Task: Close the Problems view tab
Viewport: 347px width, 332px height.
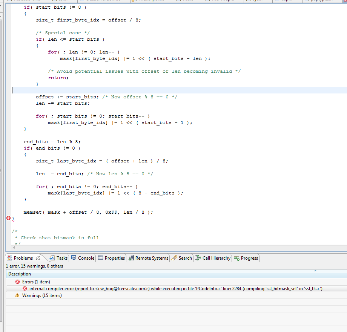Action: (x=38, y=258)
